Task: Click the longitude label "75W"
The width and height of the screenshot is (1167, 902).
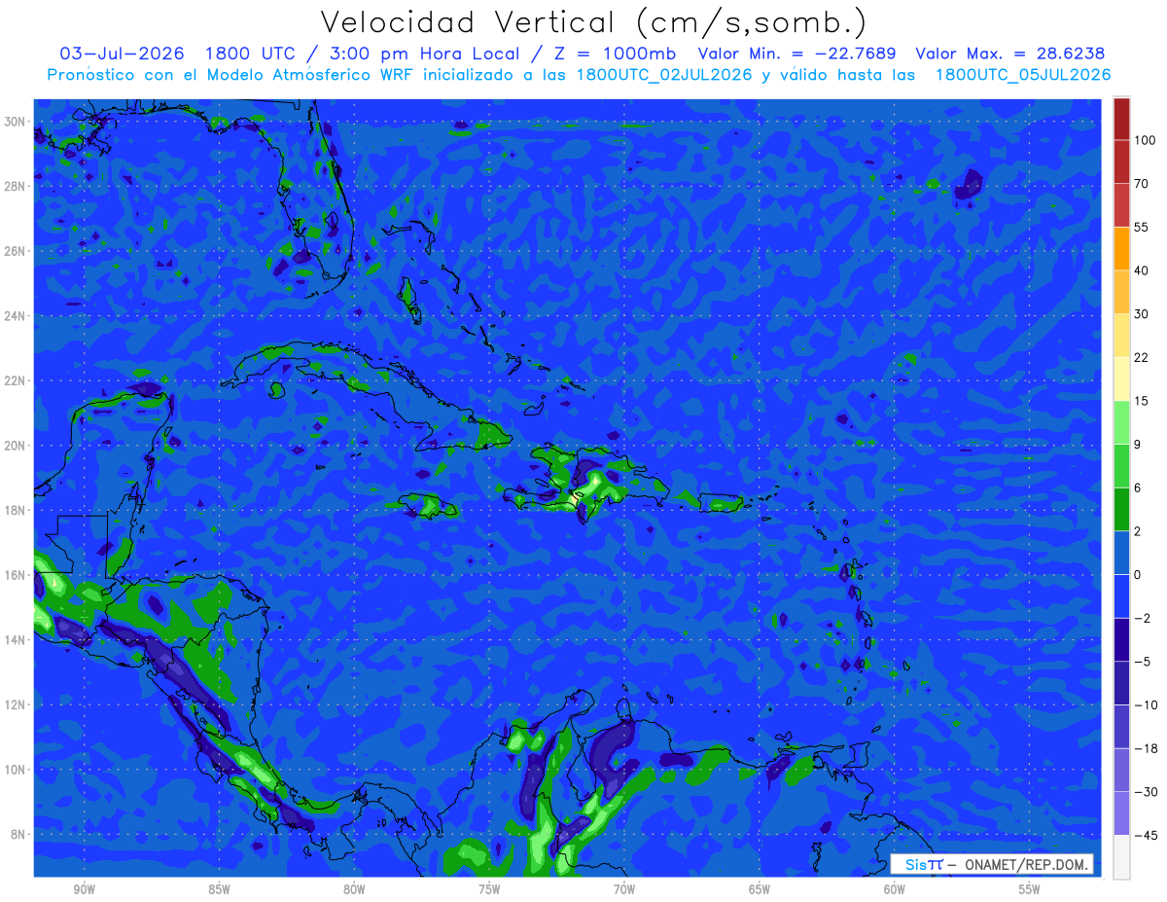Action: coord(489,889)
